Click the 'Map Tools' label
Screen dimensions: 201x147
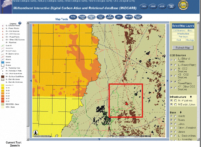pos(62,19)
